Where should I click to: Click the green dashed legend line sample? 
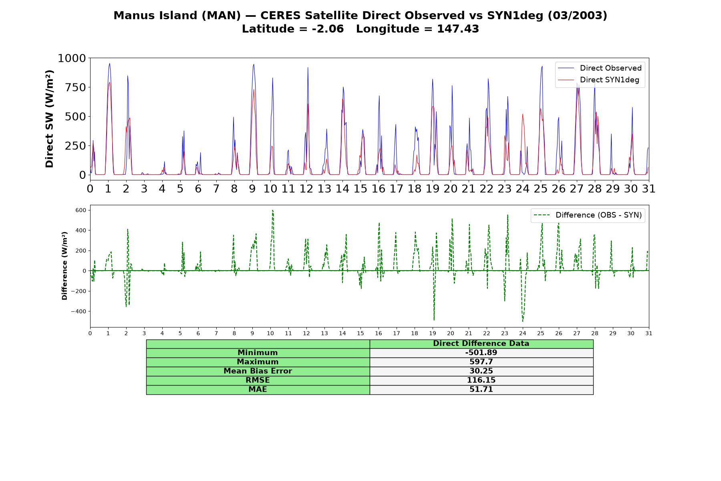coord(542,215)
